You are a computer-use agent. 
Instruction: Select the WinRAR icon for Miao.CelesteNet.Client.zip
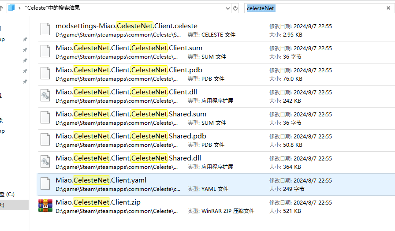pyautogui.click(x=45, y=206)
